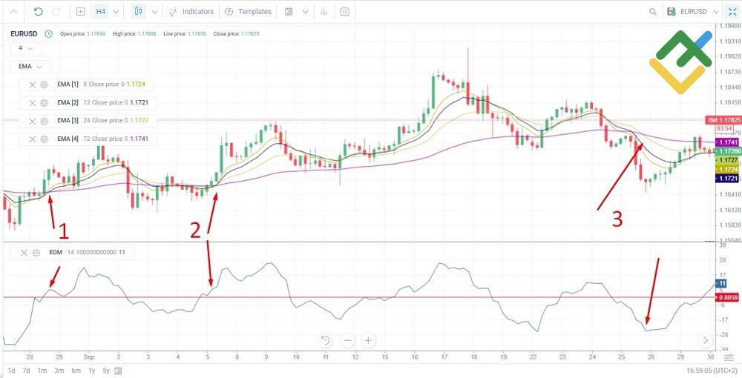Click the purple 1.1741 EMA price tag
742x378 pixels.
click(x=726, y=142)
